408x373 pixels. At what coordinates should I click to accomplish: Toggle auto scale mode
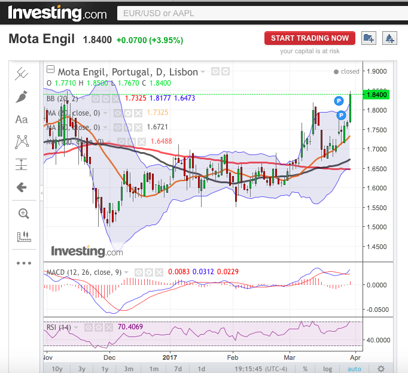(354, 369)
